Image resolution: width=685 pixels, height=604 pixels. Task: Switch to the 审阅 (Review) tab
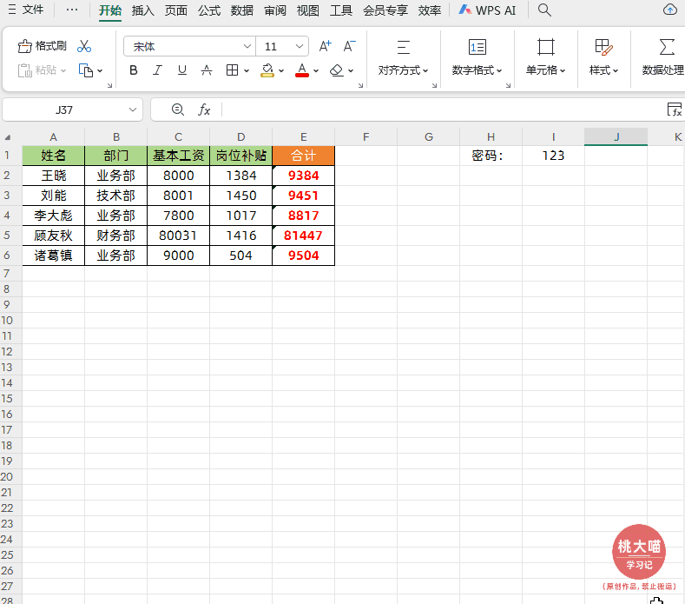pyautogui.click(x=275, y=10)
